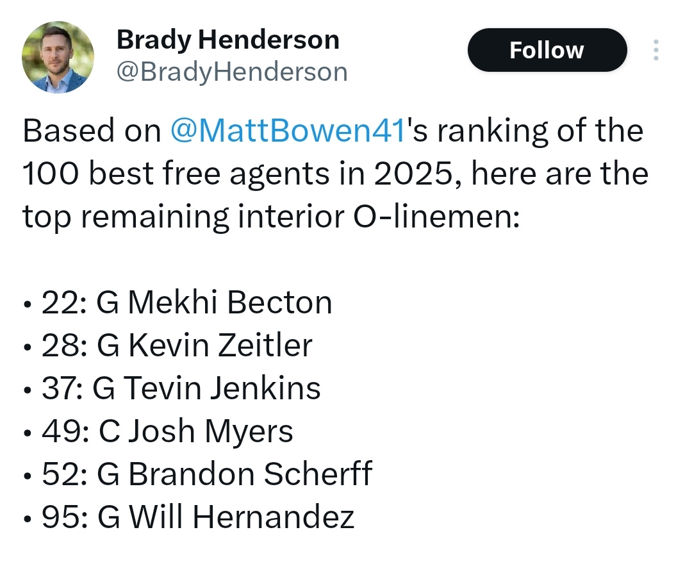Image resolution: width=692 pixels, height=564 pixels.
Task: Click Brady Henderson's profile photo
Action: point(58,58)
